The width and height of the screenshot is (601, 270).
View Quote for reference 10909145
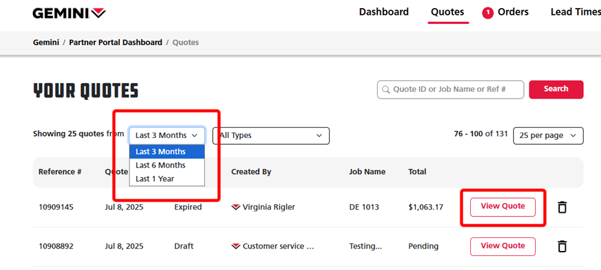click(x=502, y=207)
